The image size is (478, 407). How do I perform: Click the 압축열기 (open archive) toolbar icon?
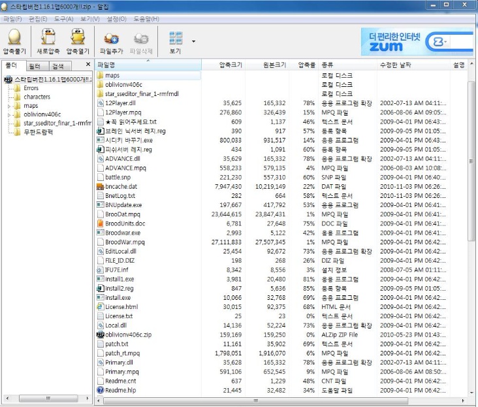click(x=78, y=37)
